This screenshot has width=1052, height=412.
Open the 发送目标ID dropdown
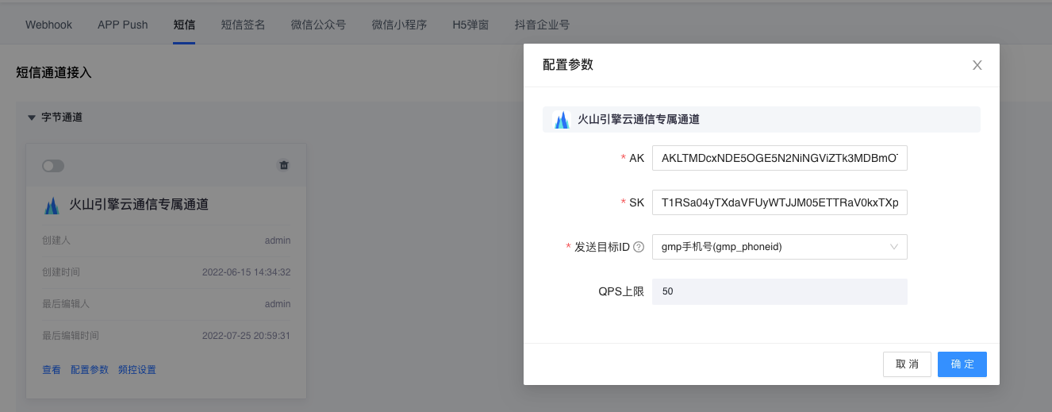(x=779, y=247)
